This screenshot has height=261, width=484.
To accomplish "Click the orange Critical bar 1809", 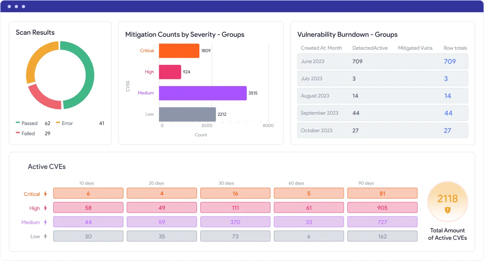I will coord(179,51).
